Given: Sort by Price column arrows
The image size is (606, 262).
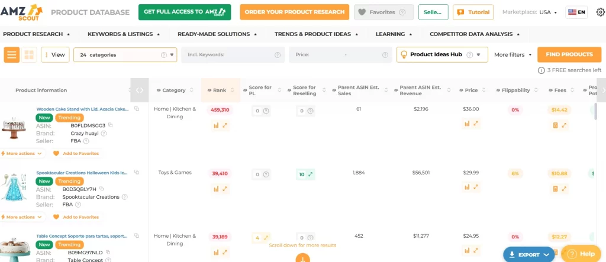Looking at the screenshot, I should 485,90.
